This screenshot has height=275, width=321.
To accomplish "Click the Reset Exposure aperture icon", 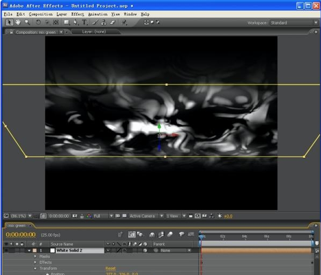I will coord(219,216).
